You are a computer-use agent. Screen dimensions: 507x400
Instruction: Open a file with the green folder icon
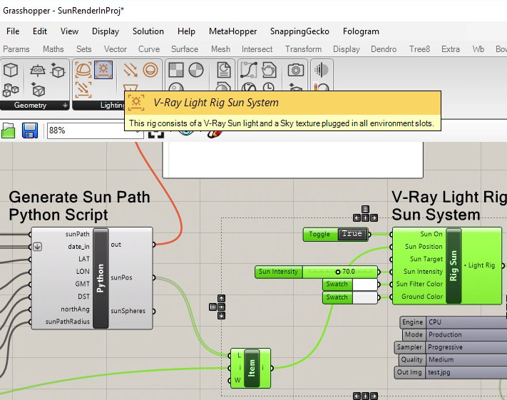click(8, 130)
